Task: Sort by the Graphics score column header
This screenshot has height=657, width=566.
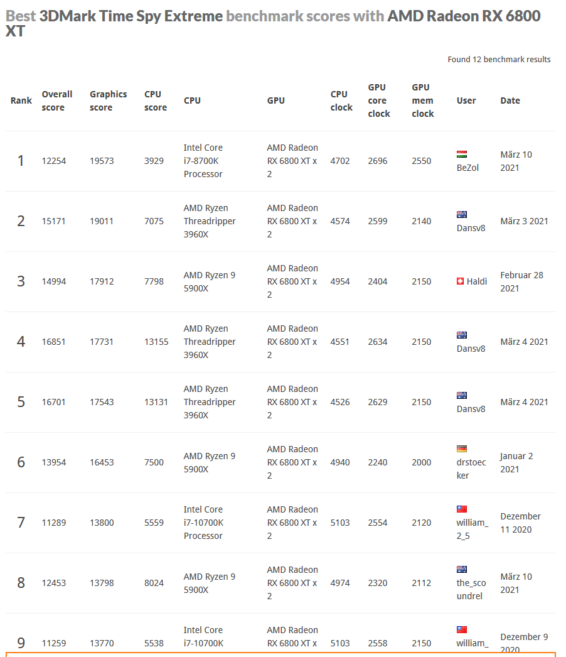Action: pos(108,100)
